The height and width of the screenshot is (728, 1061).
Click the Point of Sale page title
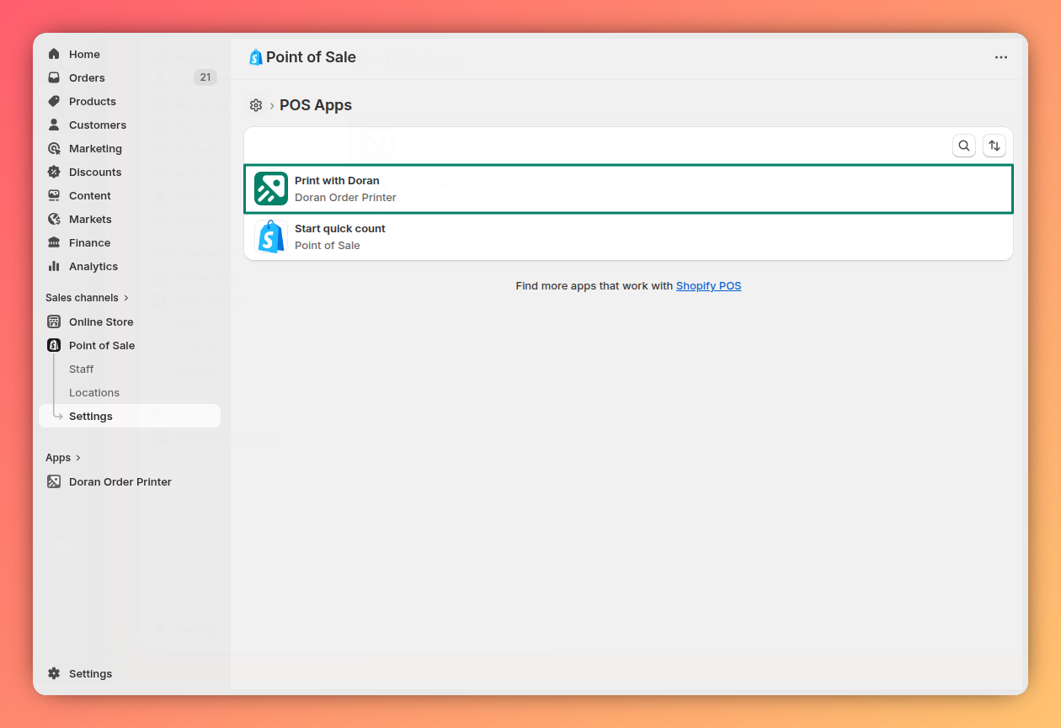tap(311, 57)
